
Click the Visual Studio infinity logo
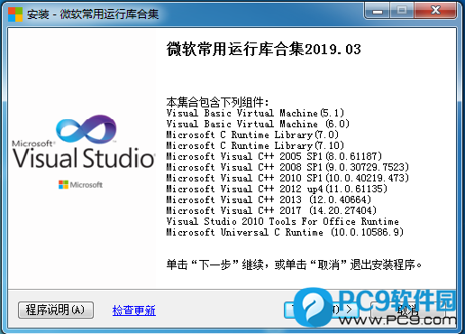(87, 129)
